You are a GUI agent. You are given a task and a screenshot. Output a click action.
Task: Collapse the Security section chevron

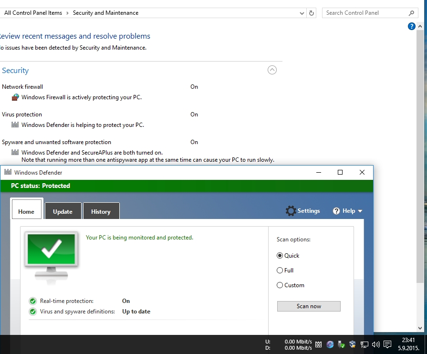pyautogui.click(x=272, y=70)
